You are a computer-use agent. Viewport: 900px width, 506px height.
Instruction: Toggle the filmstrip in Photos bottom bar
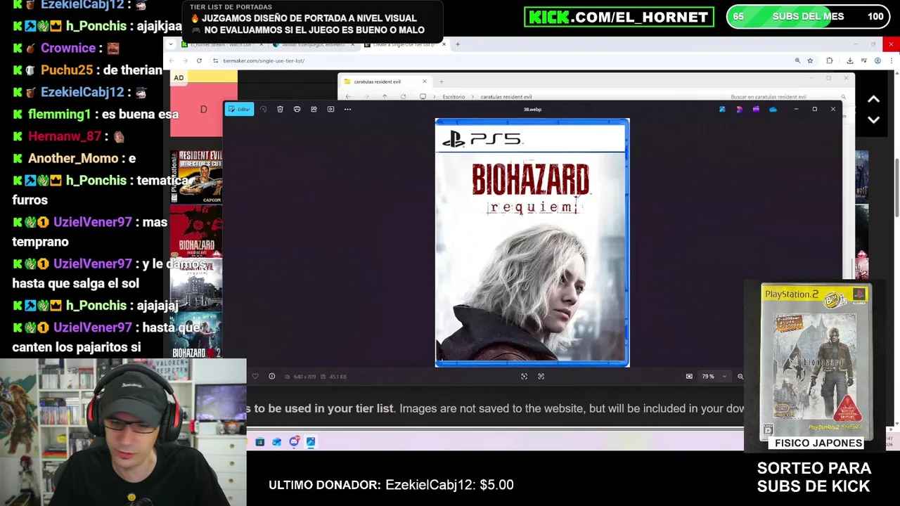pyautogui.click(x=689, y=377)
